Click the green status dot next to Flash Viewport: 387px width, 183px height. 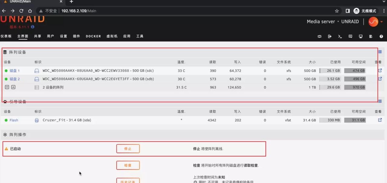(x=6, y=120)
